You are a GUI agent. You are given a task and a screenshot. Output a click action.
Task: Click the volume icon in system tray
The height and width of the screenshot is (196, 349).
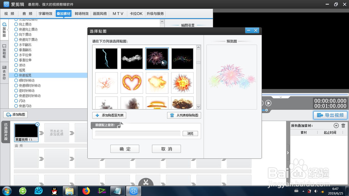[316, 191]
